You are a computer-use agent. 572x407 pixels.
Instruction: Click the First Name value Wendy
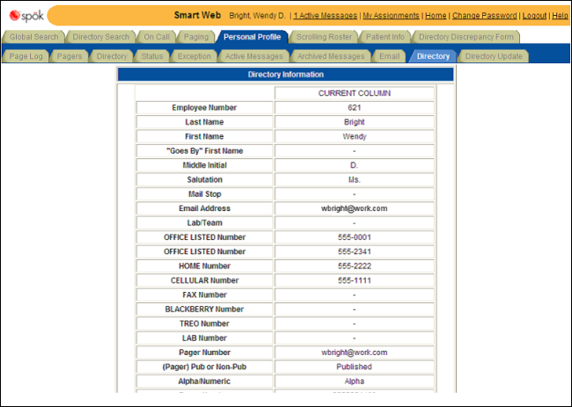[355, 136]
